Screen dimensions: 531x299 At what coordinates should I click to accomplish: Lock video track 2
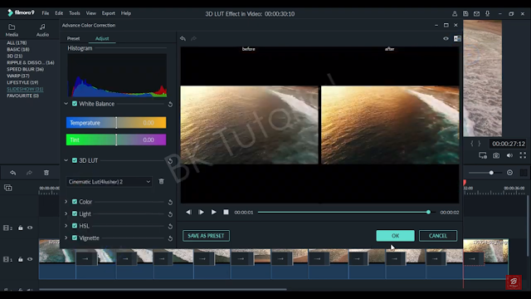point(20,228)
